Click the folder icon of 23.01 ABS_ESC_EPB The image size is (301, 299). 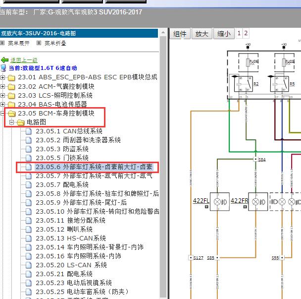point(11,78)
